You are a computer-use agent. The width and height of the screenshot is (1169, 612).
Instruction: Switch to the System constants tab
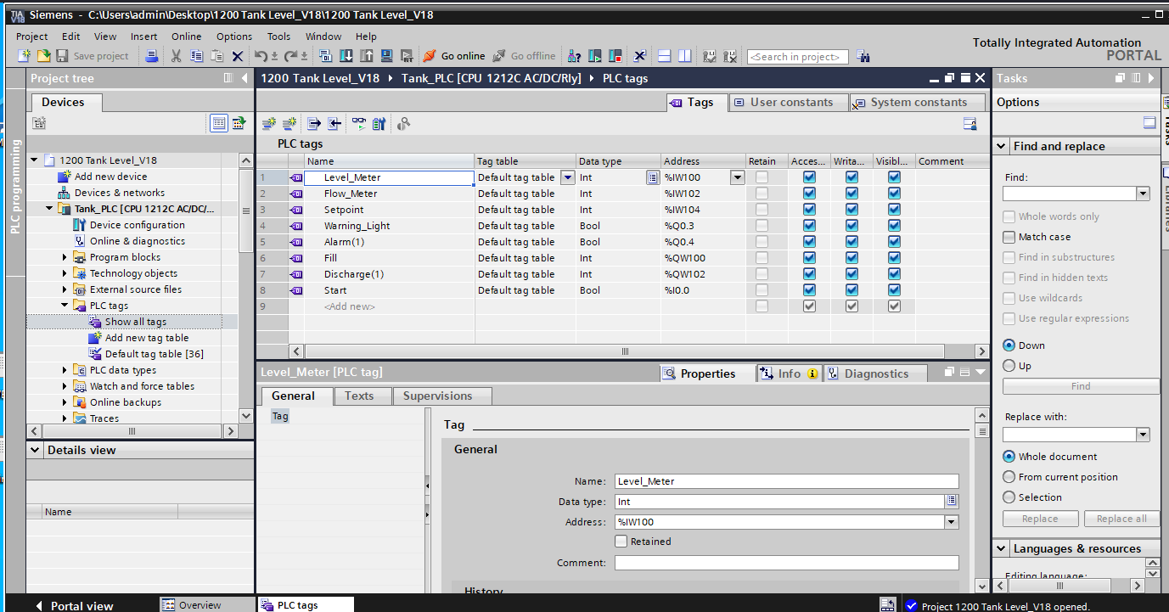point(919,102)
